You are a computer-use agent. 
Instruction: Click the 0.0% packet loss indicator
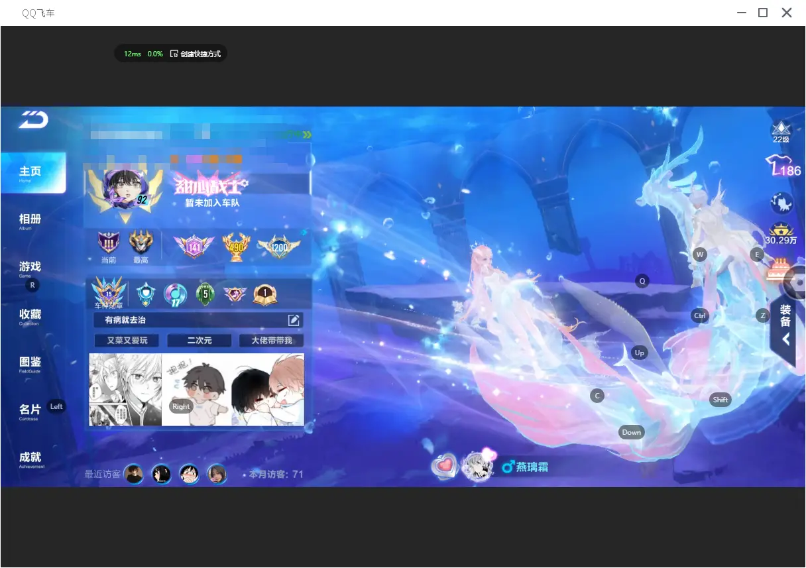155,54
